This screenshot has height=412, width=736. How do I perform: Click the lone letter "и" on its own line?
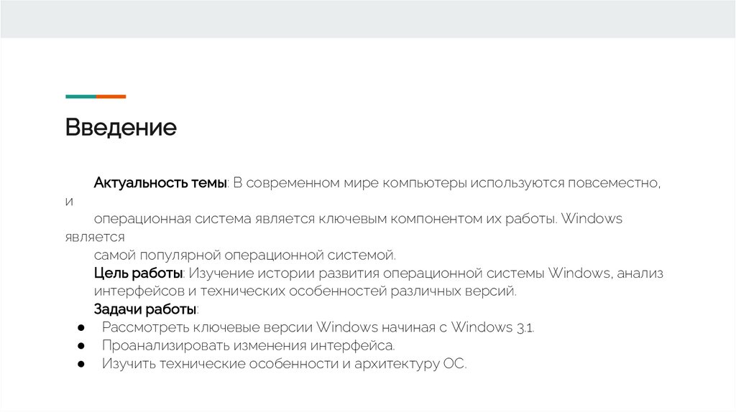70,201
